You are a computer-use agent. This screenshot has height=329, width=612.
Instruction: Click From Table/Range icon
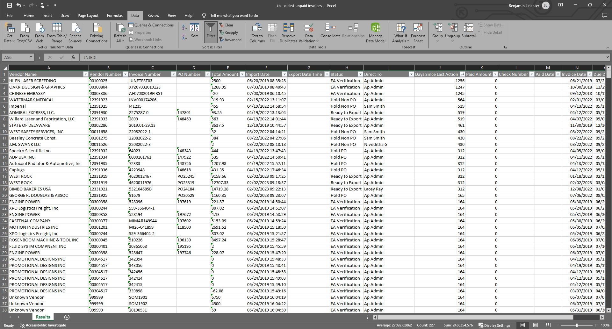pyautogui.click(x=57, y=33)
